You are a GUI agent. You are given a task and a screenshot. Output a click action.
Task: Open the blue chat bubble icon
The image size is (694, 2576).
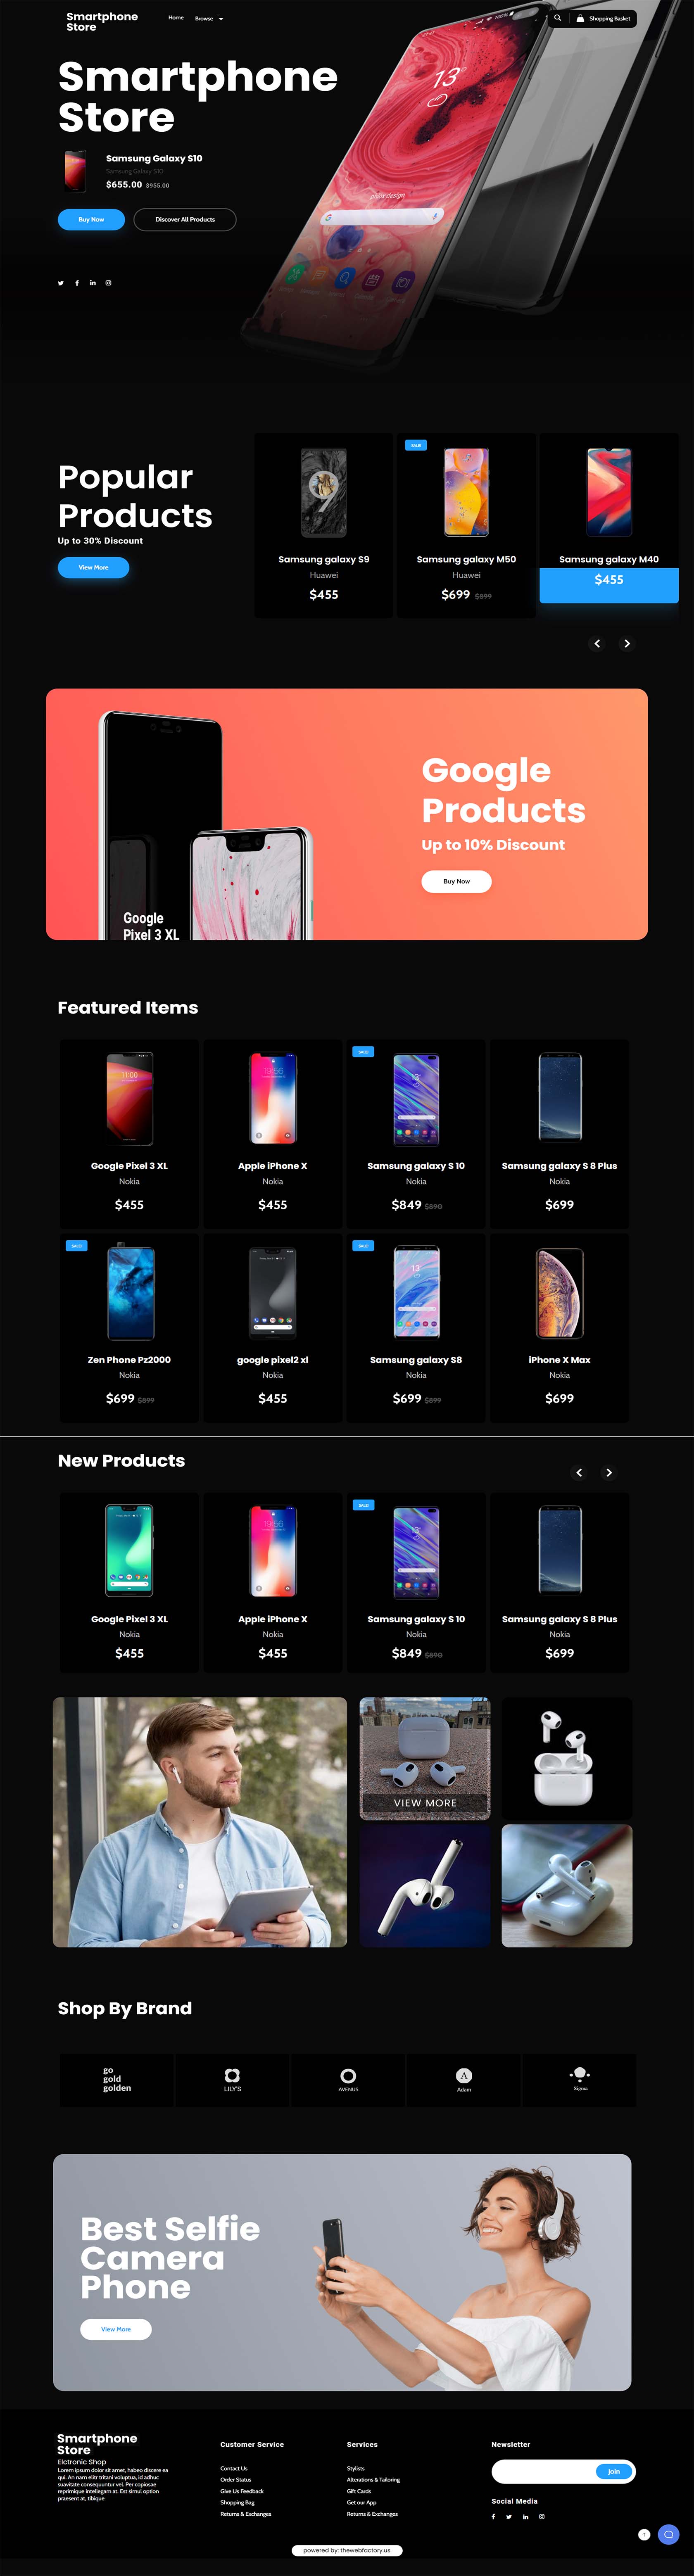coord(669,2534)
